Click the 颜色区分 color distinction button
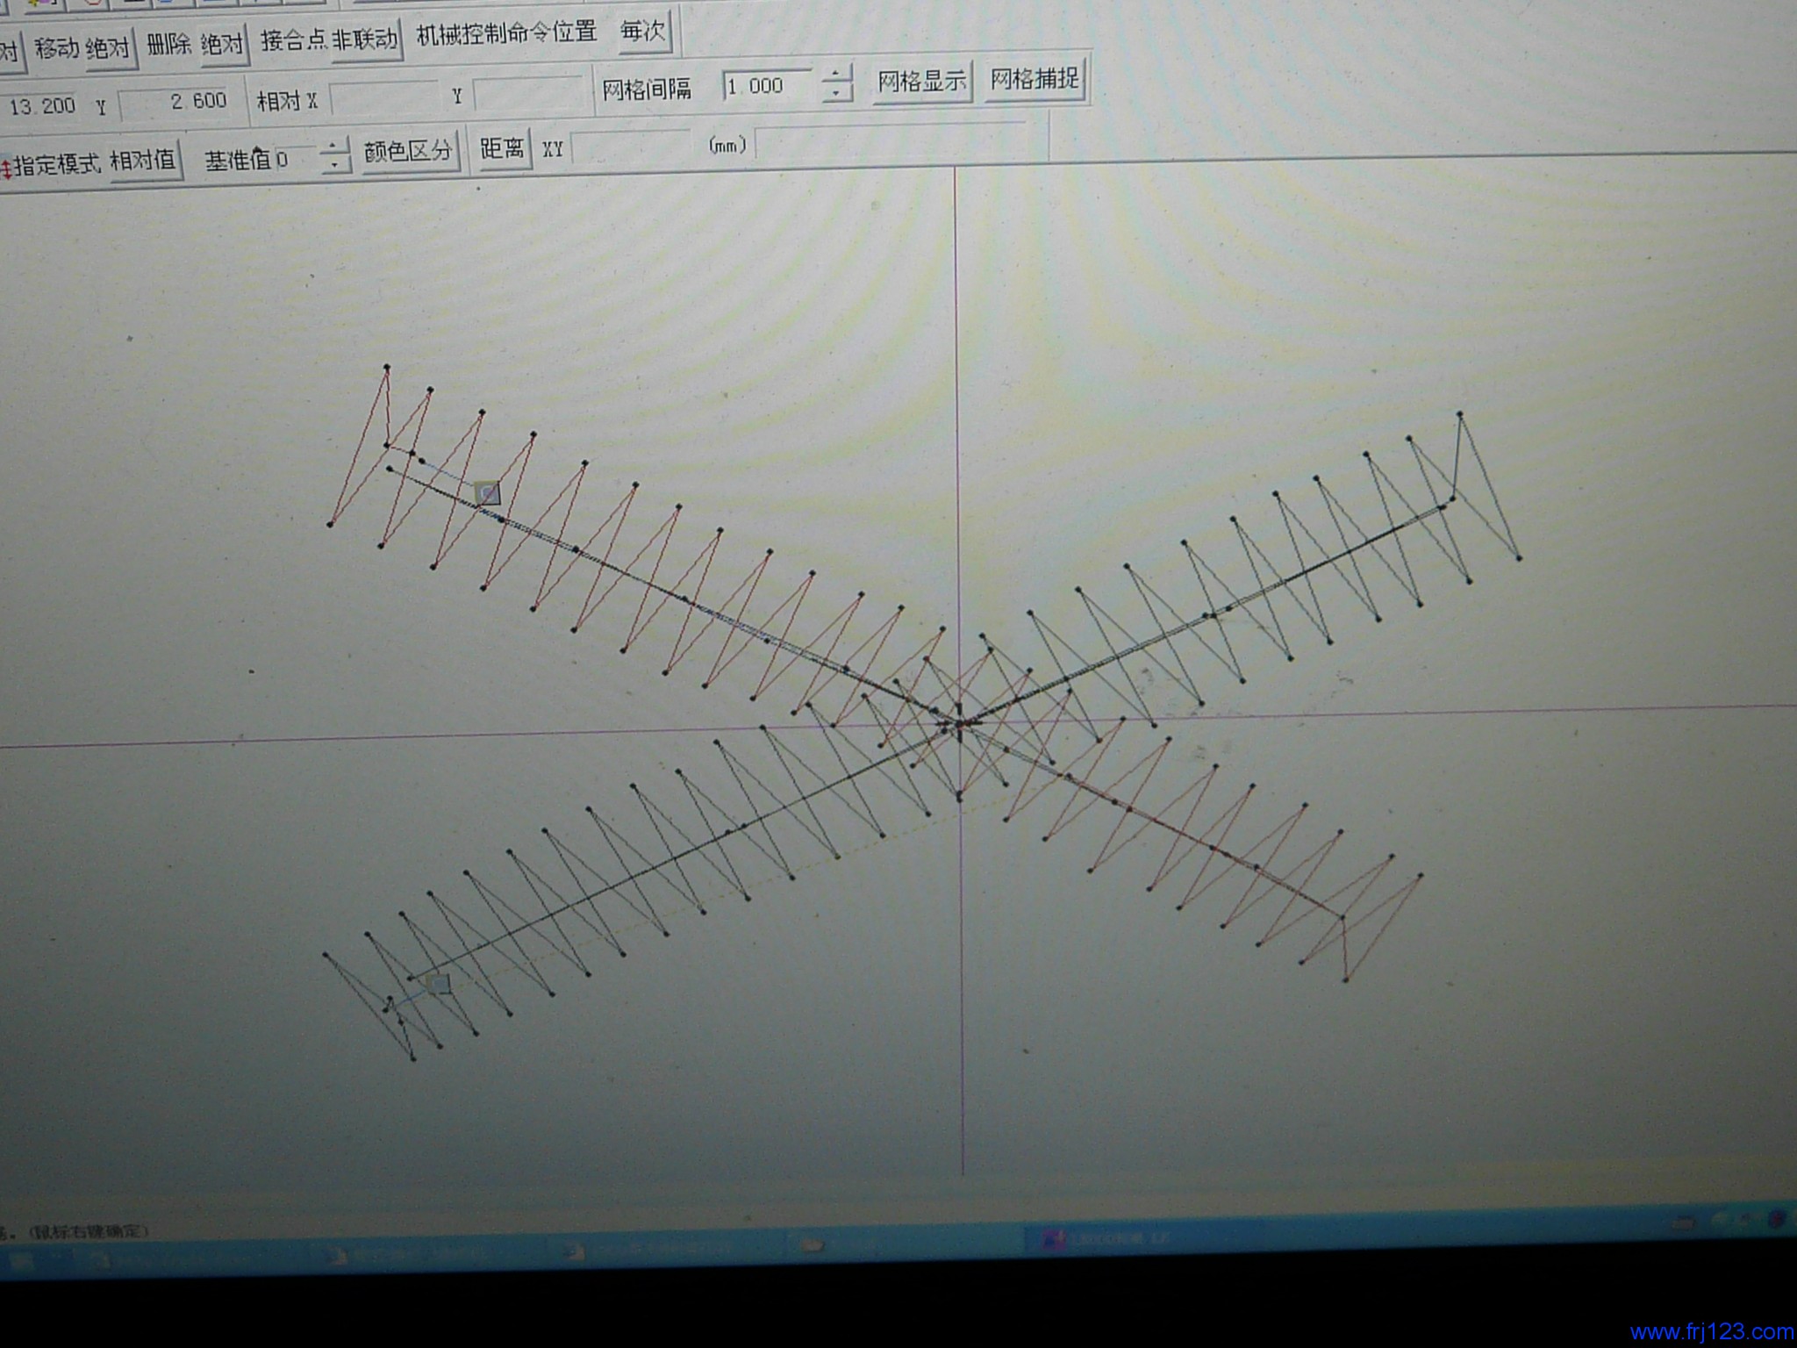 pos(409,152)
